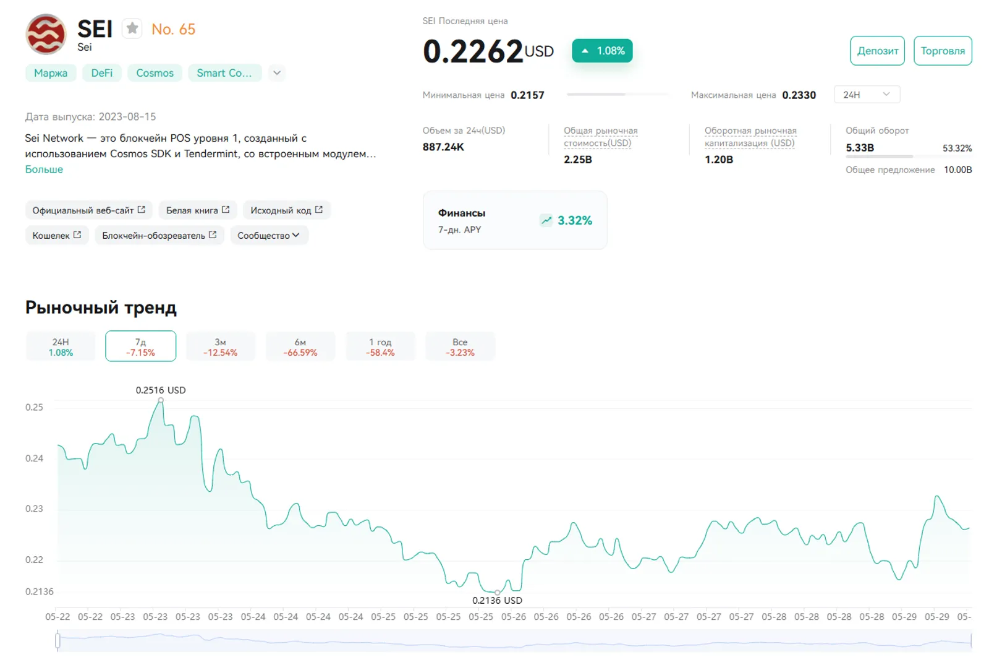Image resolution: width=989 pixels, height=670 pixels.
Task: Select the Маржа tag
Action: click(51, 73)
